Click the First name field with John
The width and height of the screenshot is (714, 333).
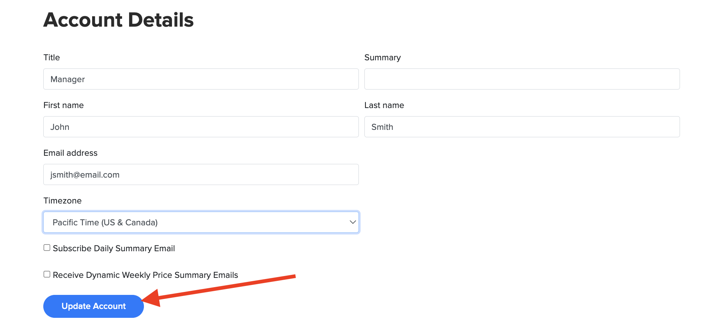point(201,127)
